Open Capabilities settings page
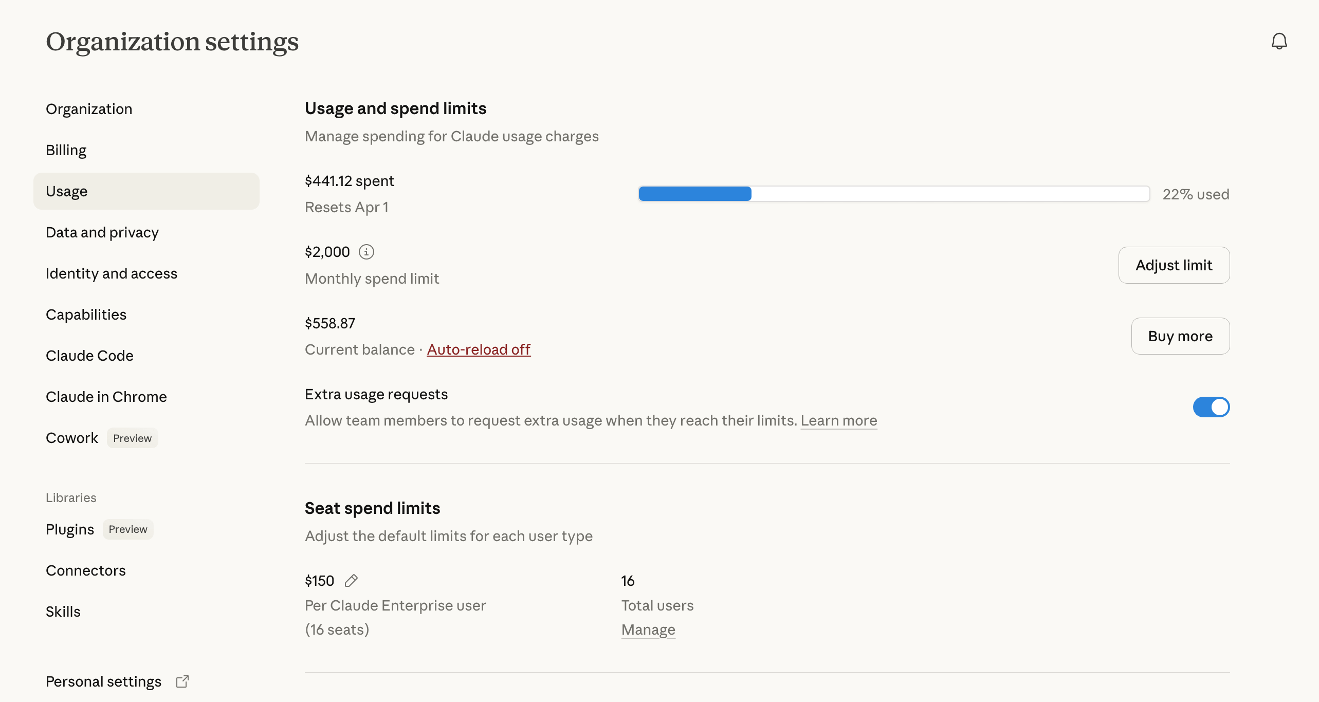The height and width of the screenshot is (702, 1319). (x=86, y=315)
